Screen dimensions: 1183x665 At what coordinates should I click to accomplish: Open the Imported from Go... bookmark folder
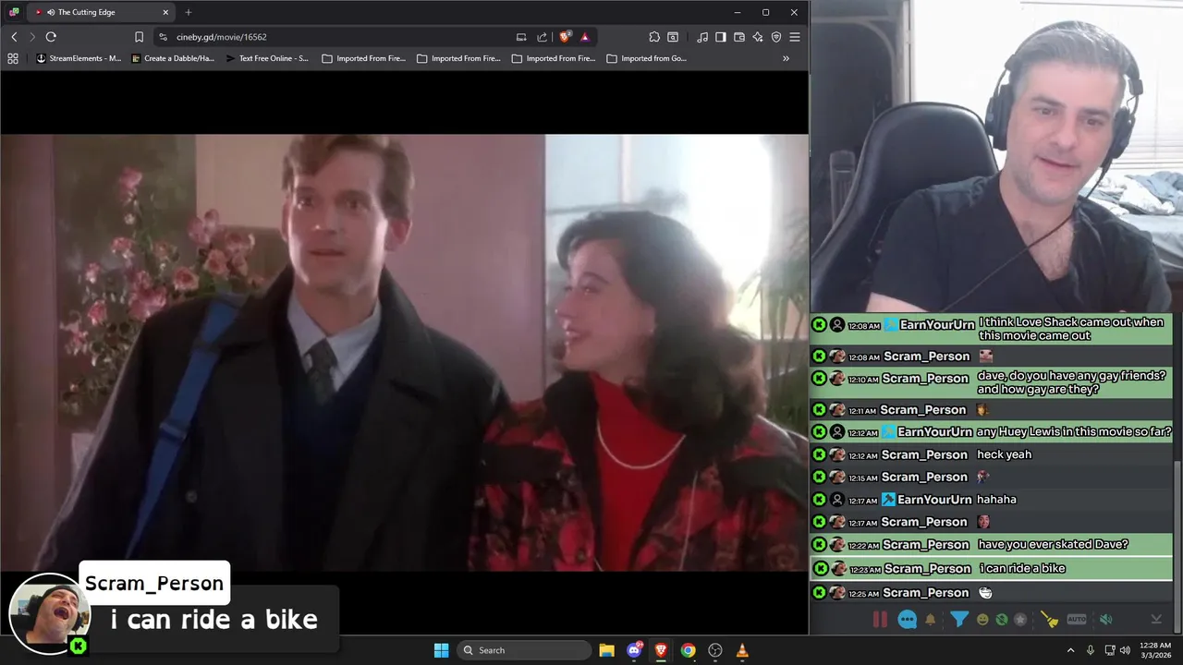click(647, 58)
